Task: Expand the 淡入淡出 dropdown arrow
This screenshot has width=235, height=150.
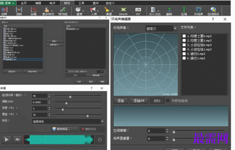Action: pyautogui.click(x=159, y=11)
